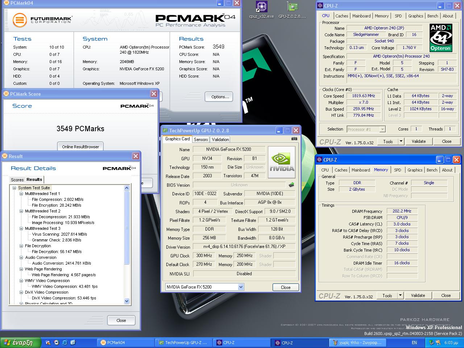Screen dimensions: 464x348
Task: Switch to Sensors tab in GPU-Z
Action: point(201,139)
